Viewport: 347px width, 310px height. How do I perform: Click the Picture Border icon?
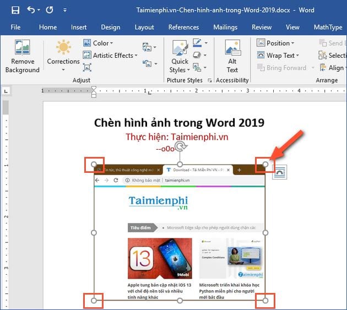(197, 43)
